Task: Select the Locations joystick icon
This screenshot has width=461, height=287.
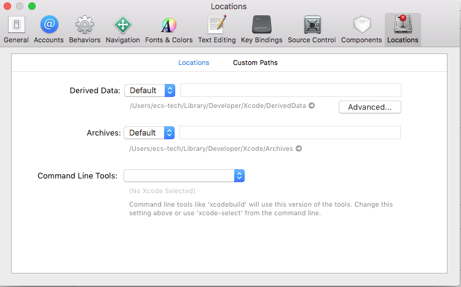Action: click(x=403, y=25)
